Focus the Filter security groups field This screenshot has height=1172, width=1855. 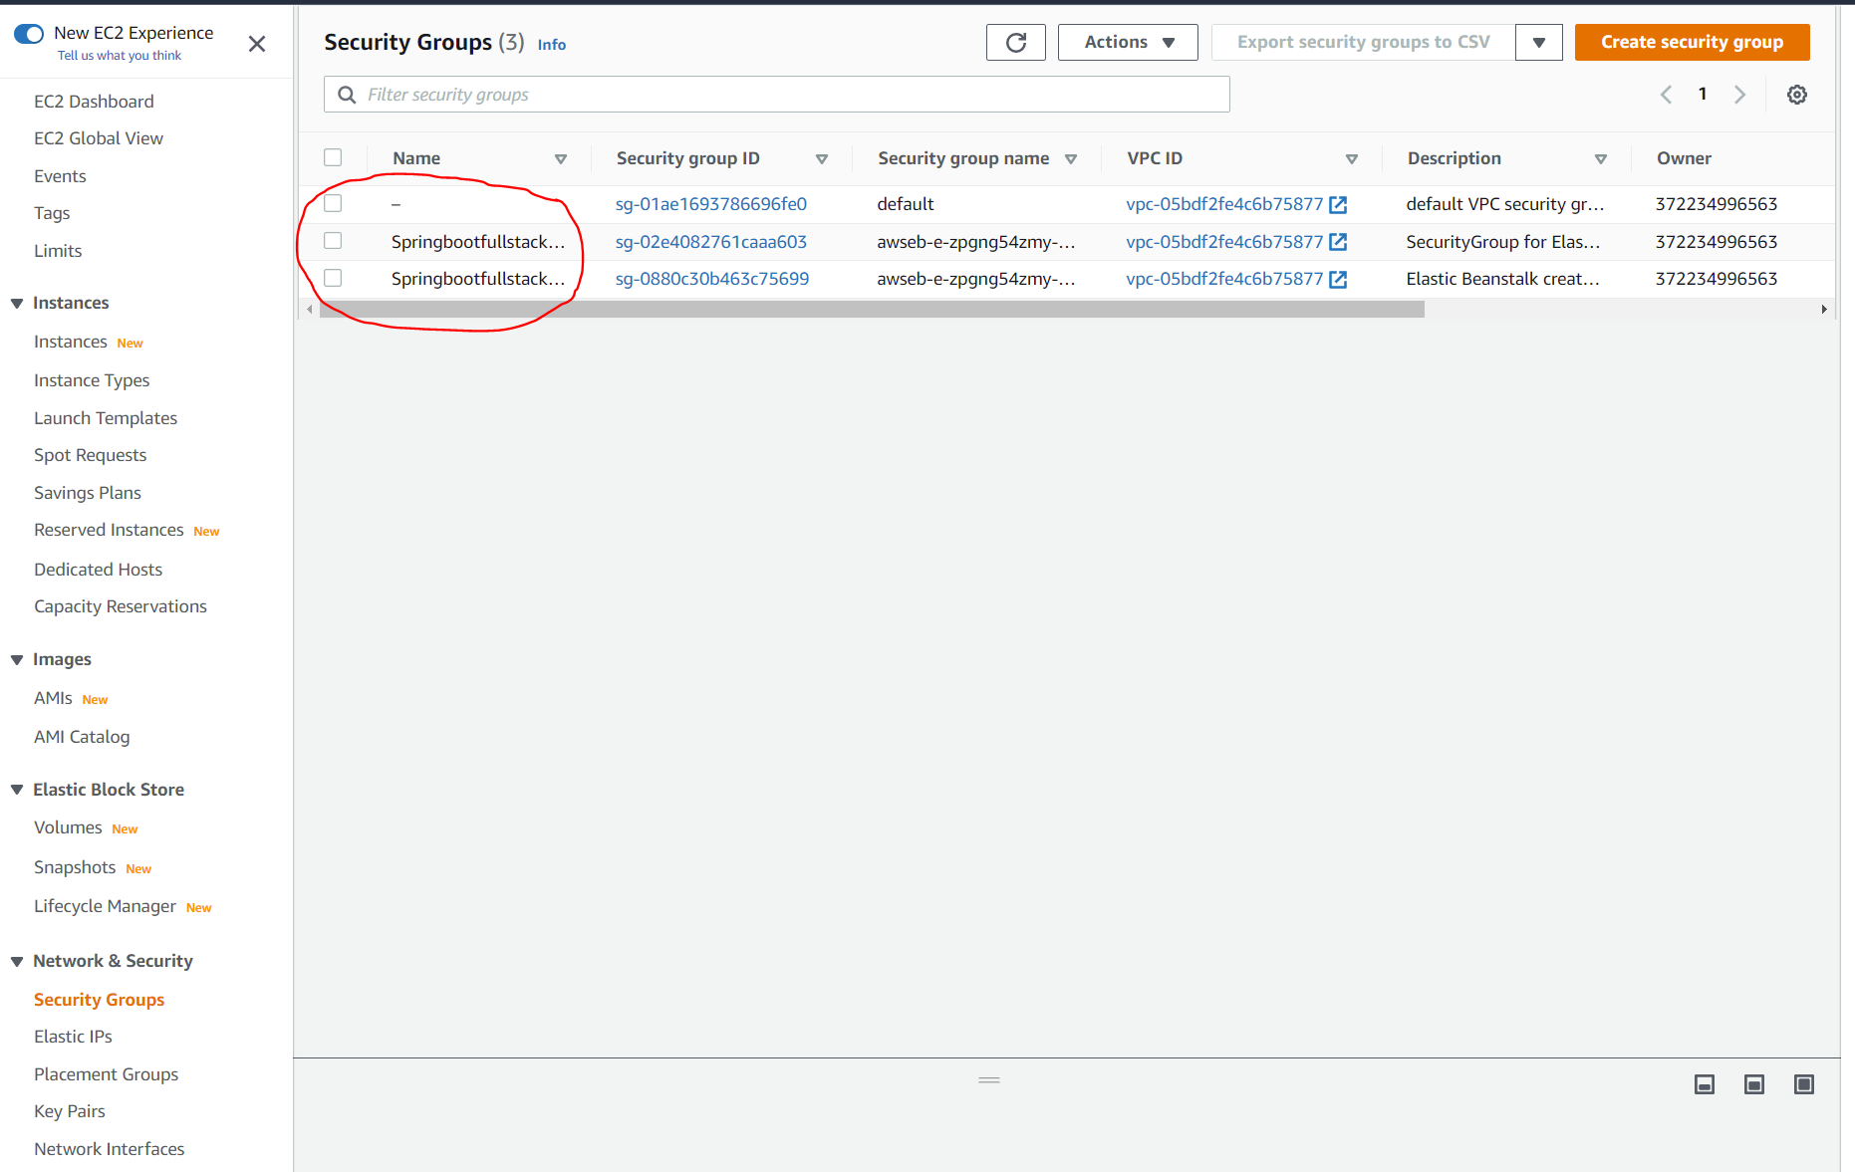[x=777, y=95]
